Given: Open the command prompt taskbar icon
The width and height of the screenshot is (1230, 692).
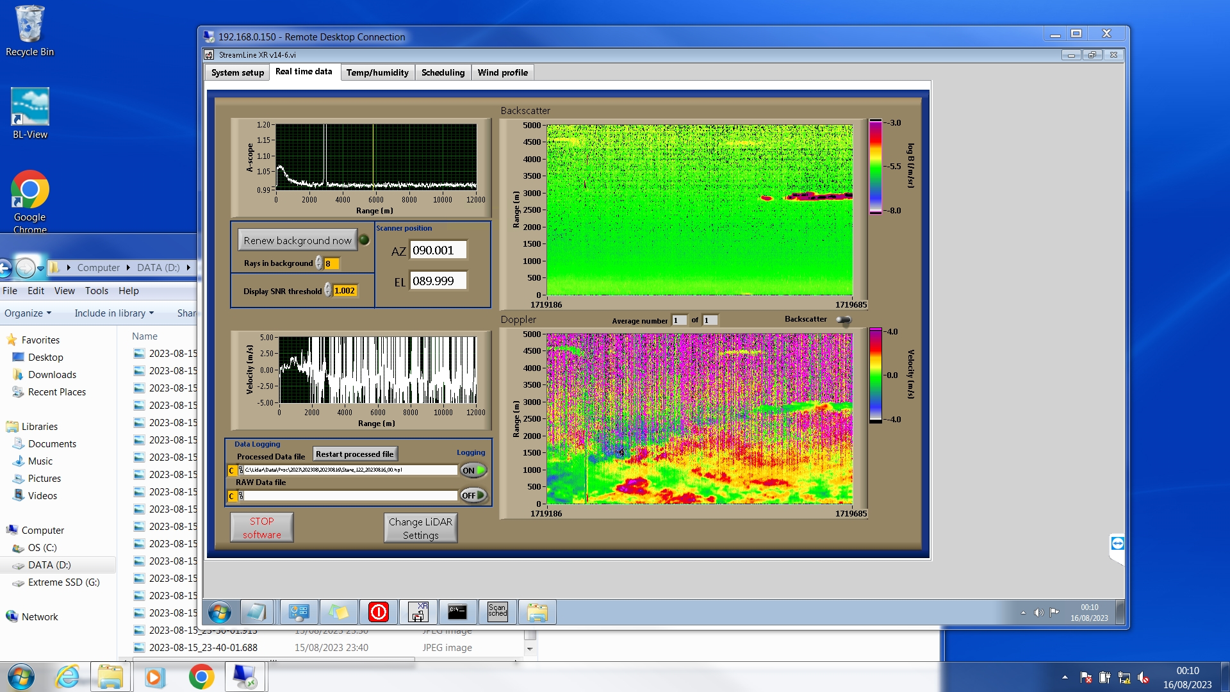Looking at the screenshot, I should [457, 612].
